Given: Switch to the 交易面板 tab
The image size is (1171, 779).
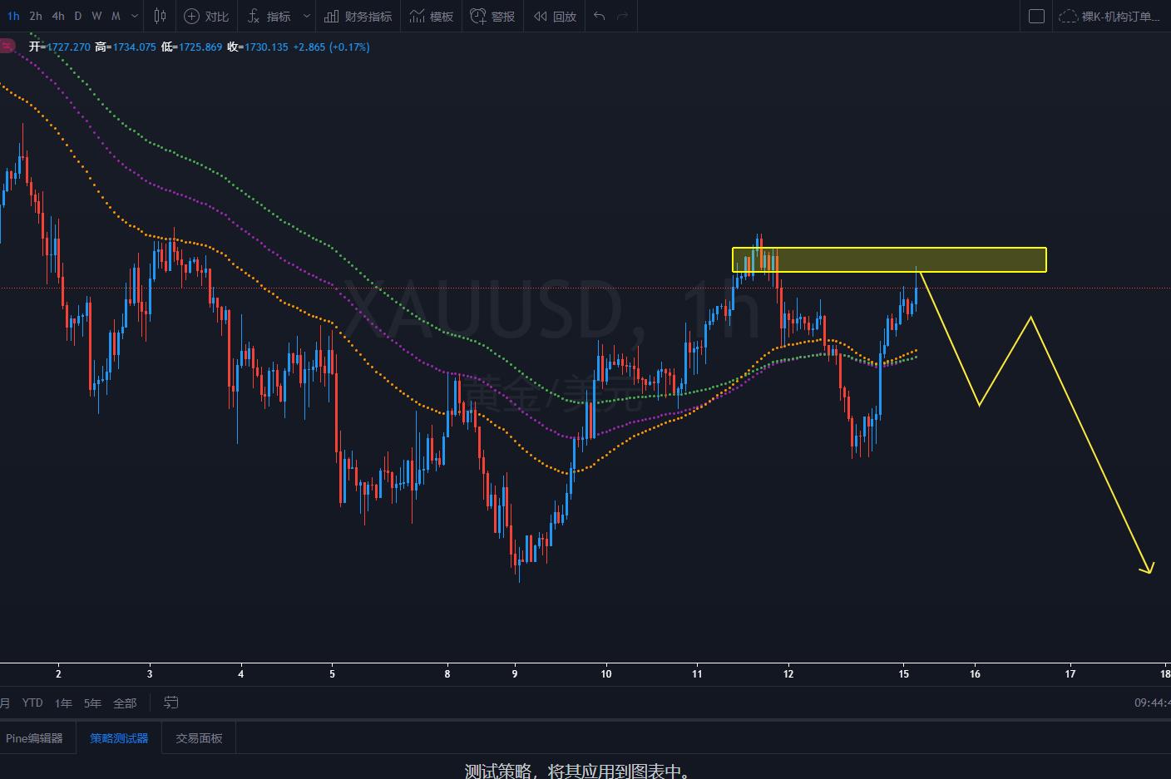Looking at the screenshot, I should pos(199,738).
